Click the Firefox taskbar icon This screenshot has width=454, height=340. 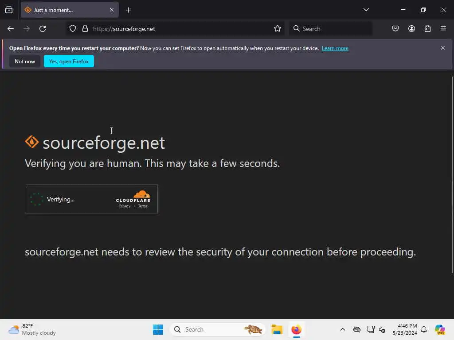click(296, 329)
